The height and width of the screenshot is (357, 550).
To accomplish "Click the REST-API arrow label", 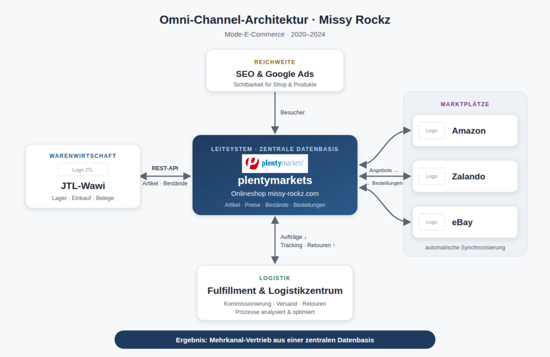I will (165, 168).
